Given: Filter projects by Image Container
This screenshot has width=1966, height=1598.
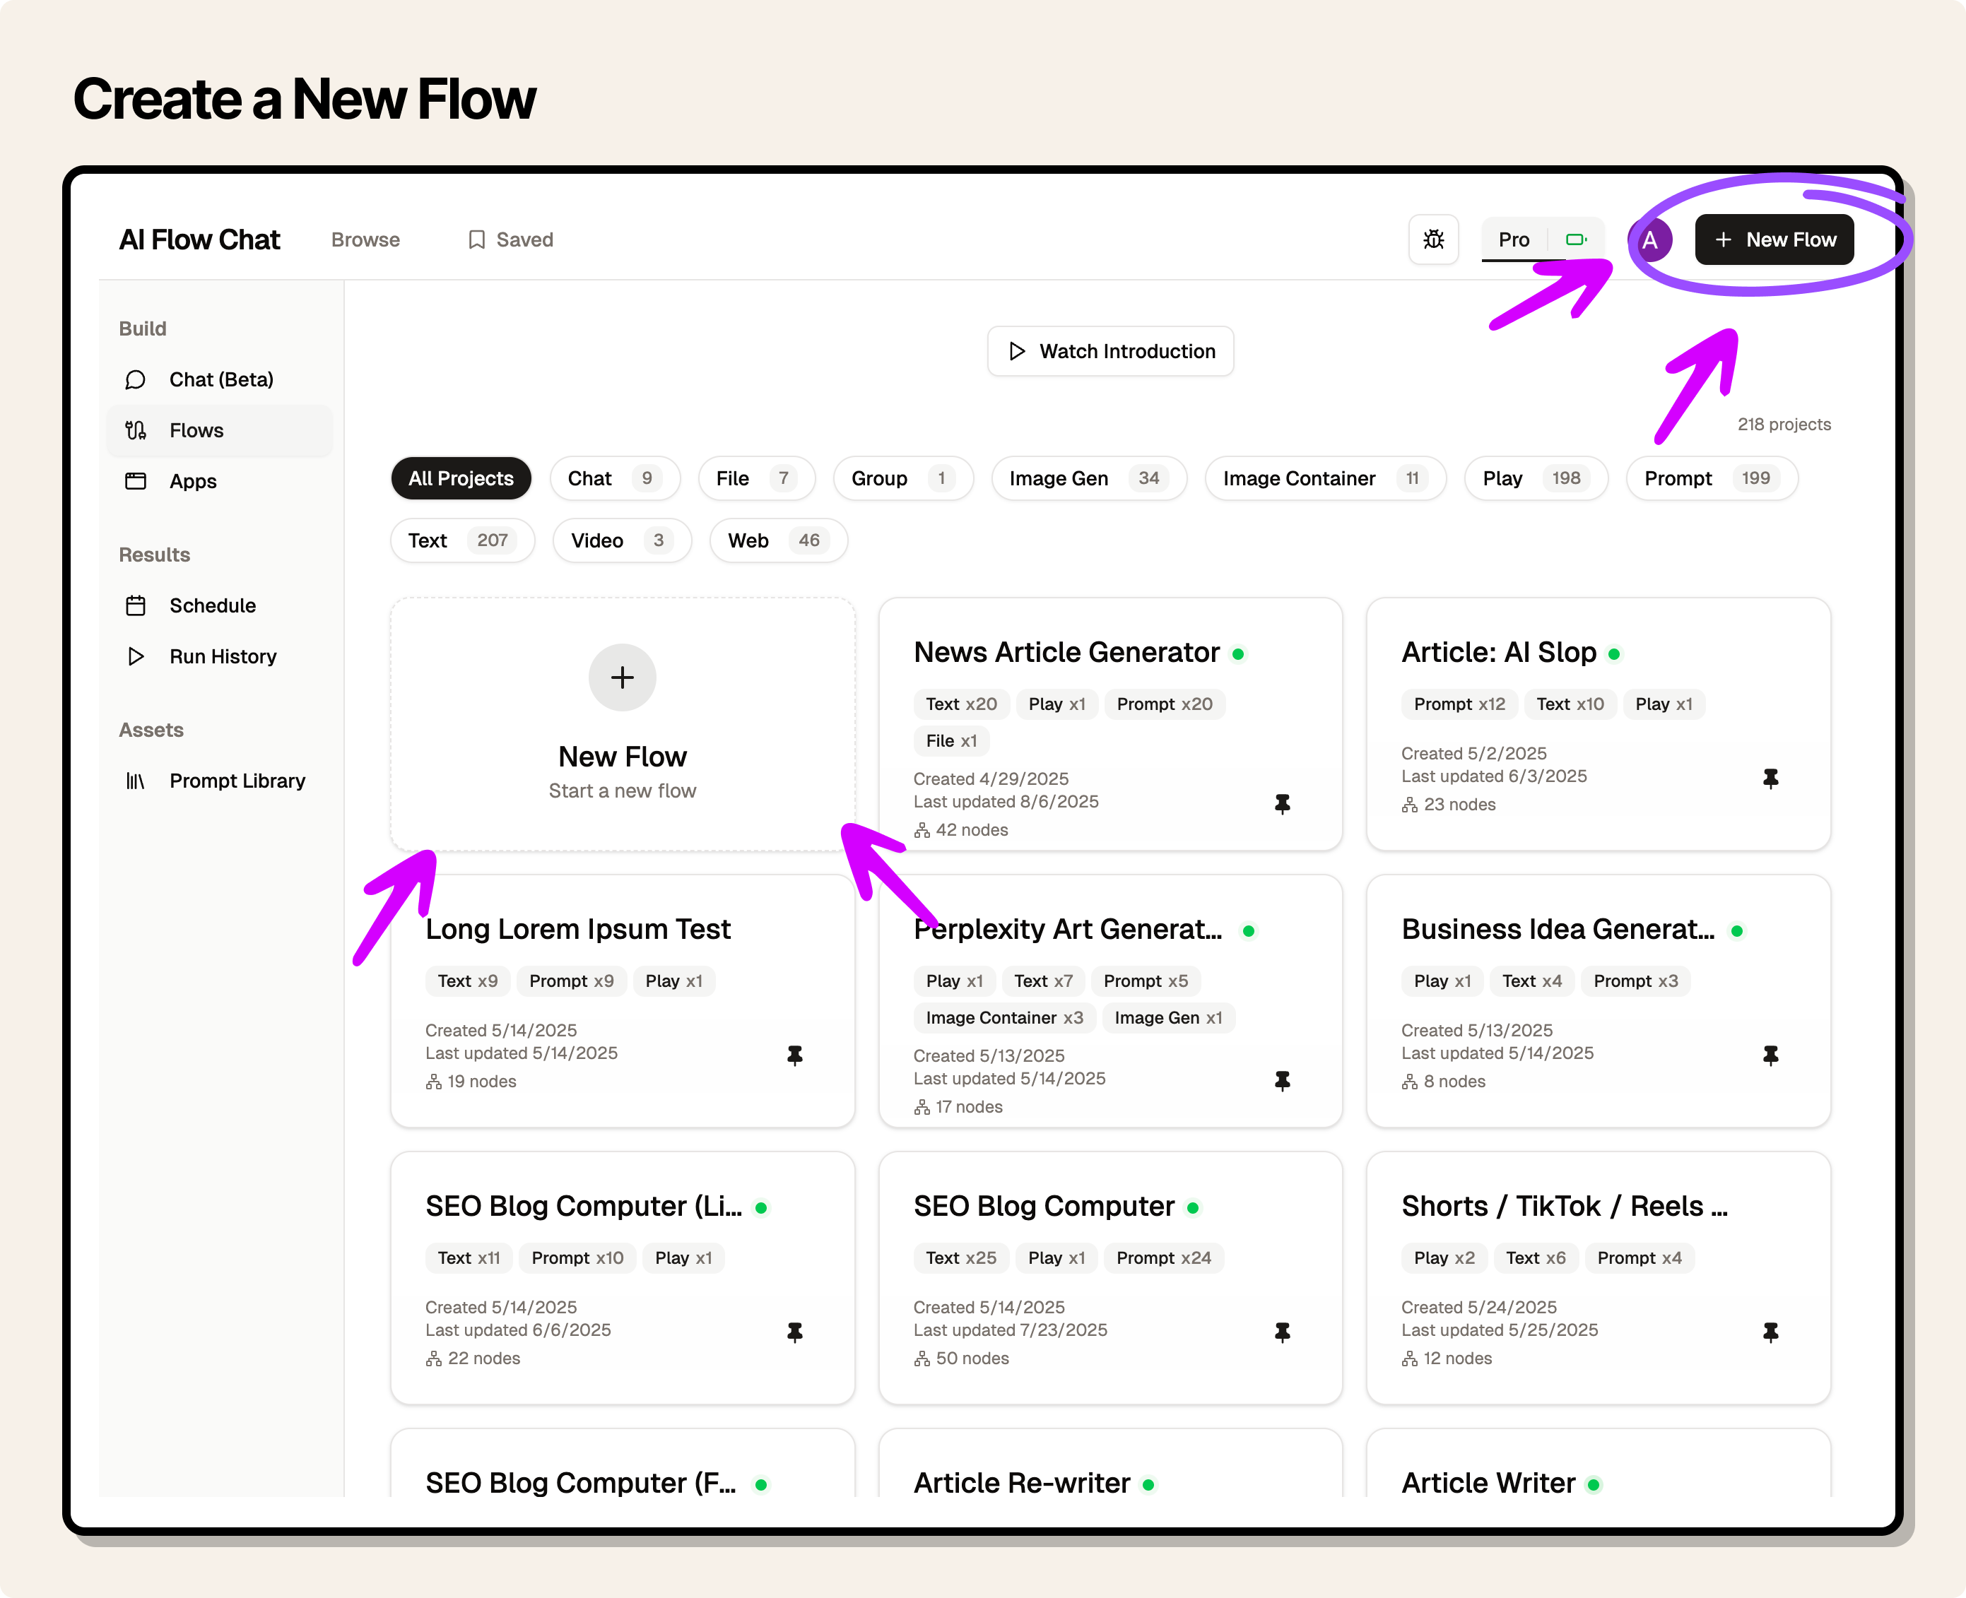Looking at the screenshot, I should [x=1325, y=478].
